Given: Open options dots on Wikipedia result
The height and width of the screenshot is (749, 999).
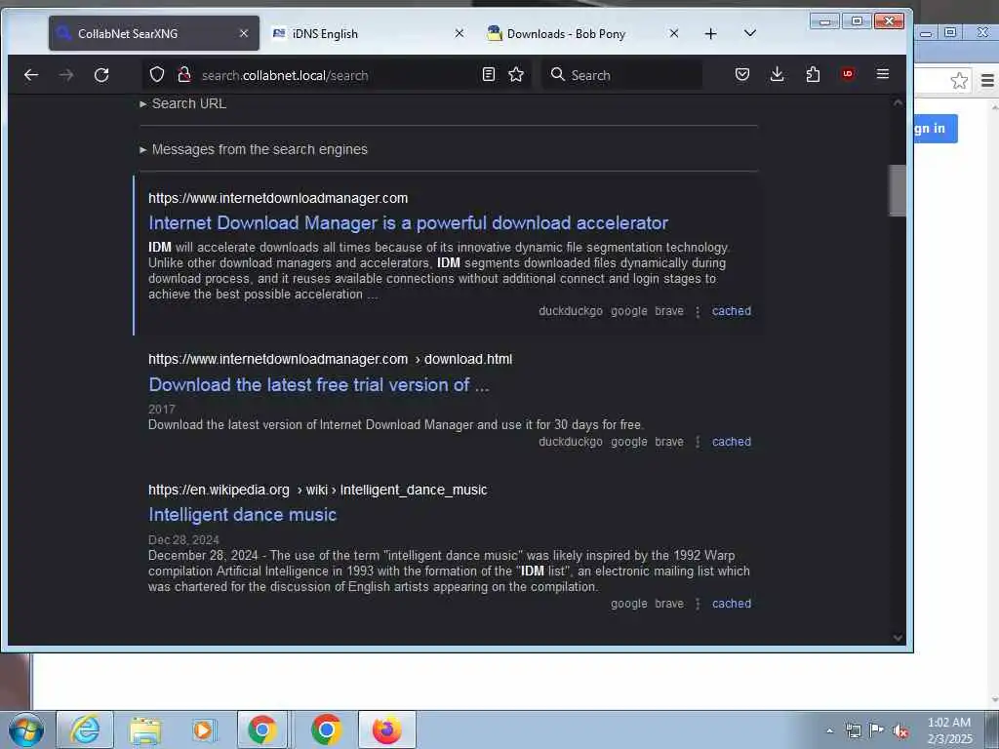Looking at the screenshot, I should (x=698, y=604).
